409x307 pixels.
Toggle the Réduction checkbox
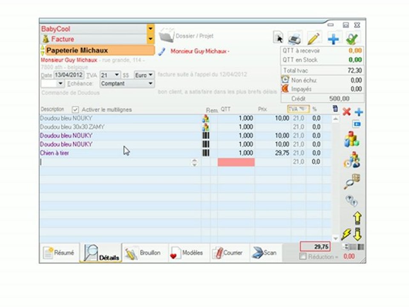point(303,256)
